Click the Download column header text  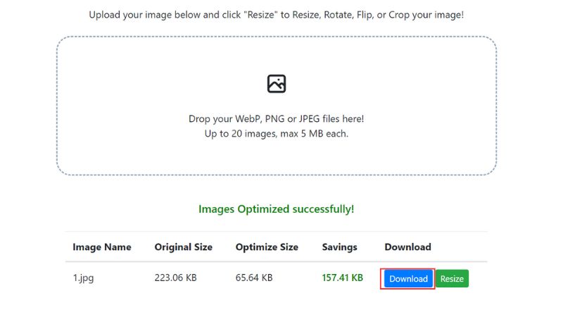(x=408, y=247)
